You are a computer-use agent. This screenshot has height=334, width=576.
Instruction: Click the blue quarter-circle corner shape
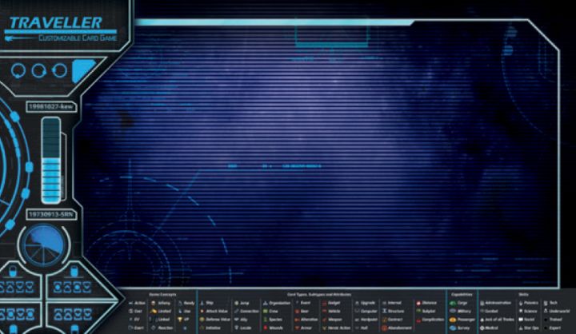[x=82, y=70]
